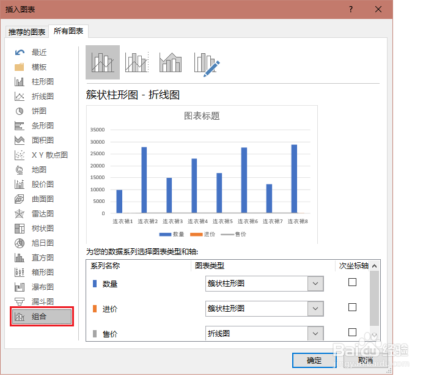The height and width of the screenshot is (379, 434).
Task: Enable secondary axis for 售价 series
Action: pos(352,332)
